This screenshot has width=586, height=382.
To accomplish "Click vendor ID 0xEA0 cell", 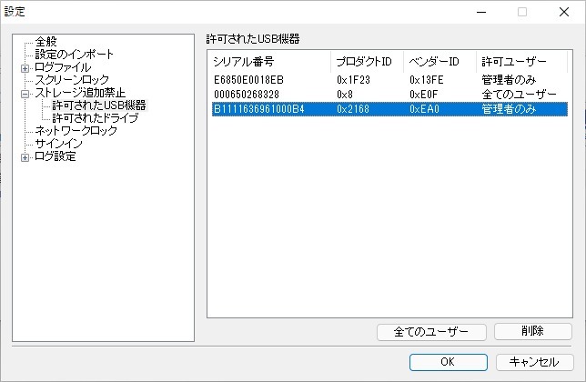I will coord(424,109).
